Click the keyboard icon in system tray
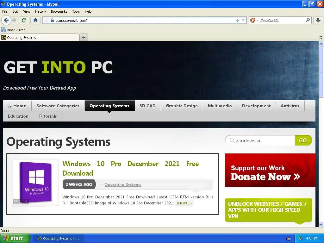 [289, 239]
